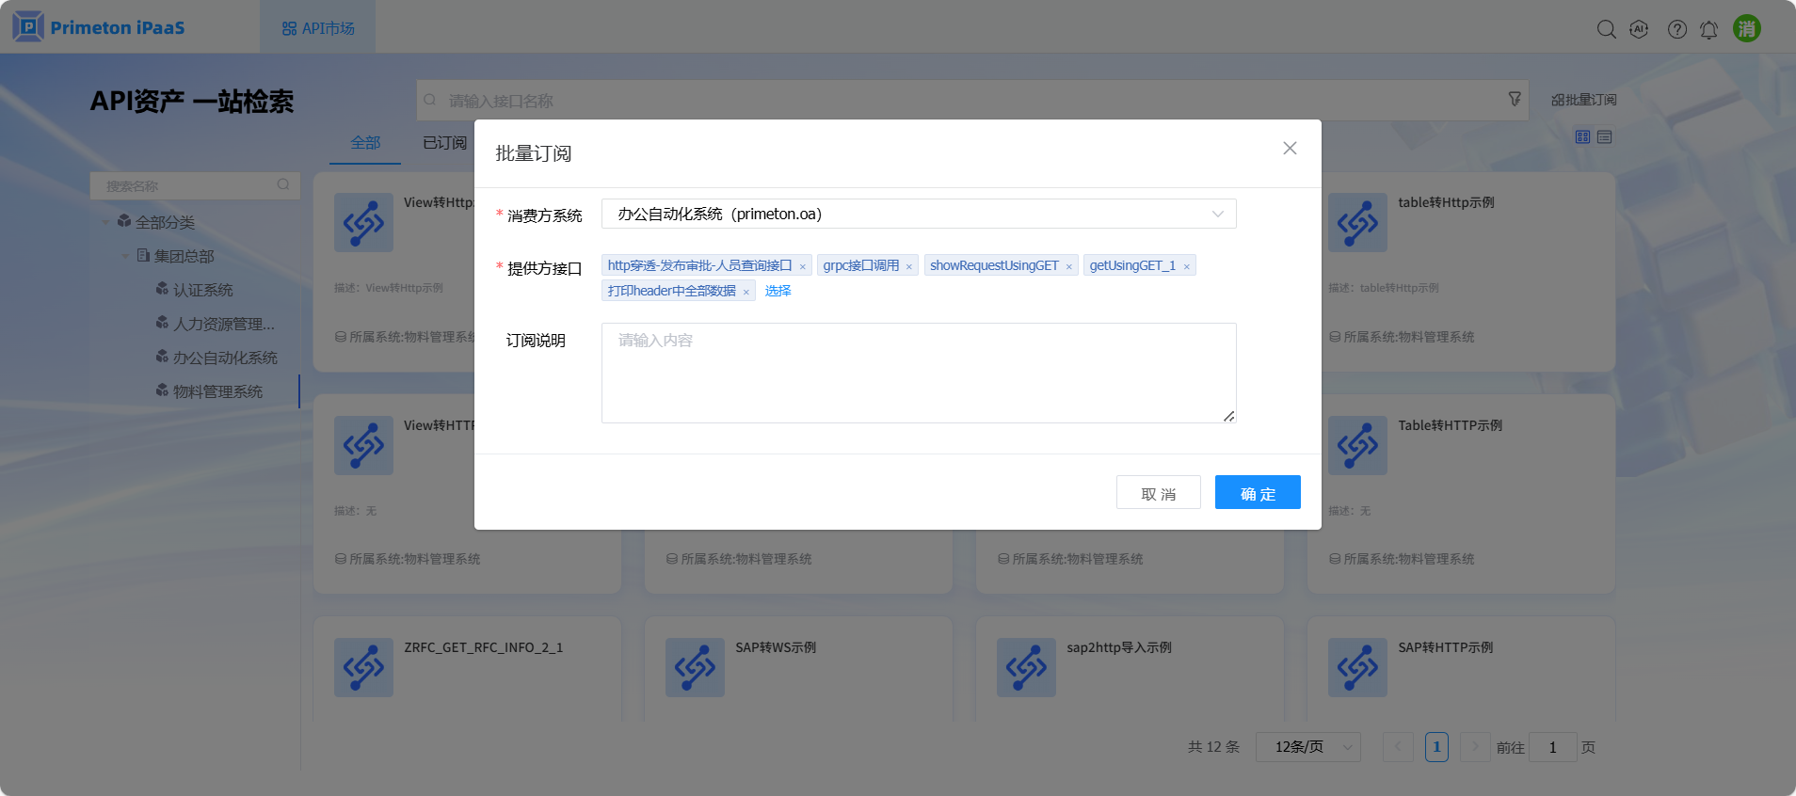The width and height of the screenshot is (1796, 796).
Task: Open the 12条/页 page size dropdown
Action: (x=1307, y=747)
